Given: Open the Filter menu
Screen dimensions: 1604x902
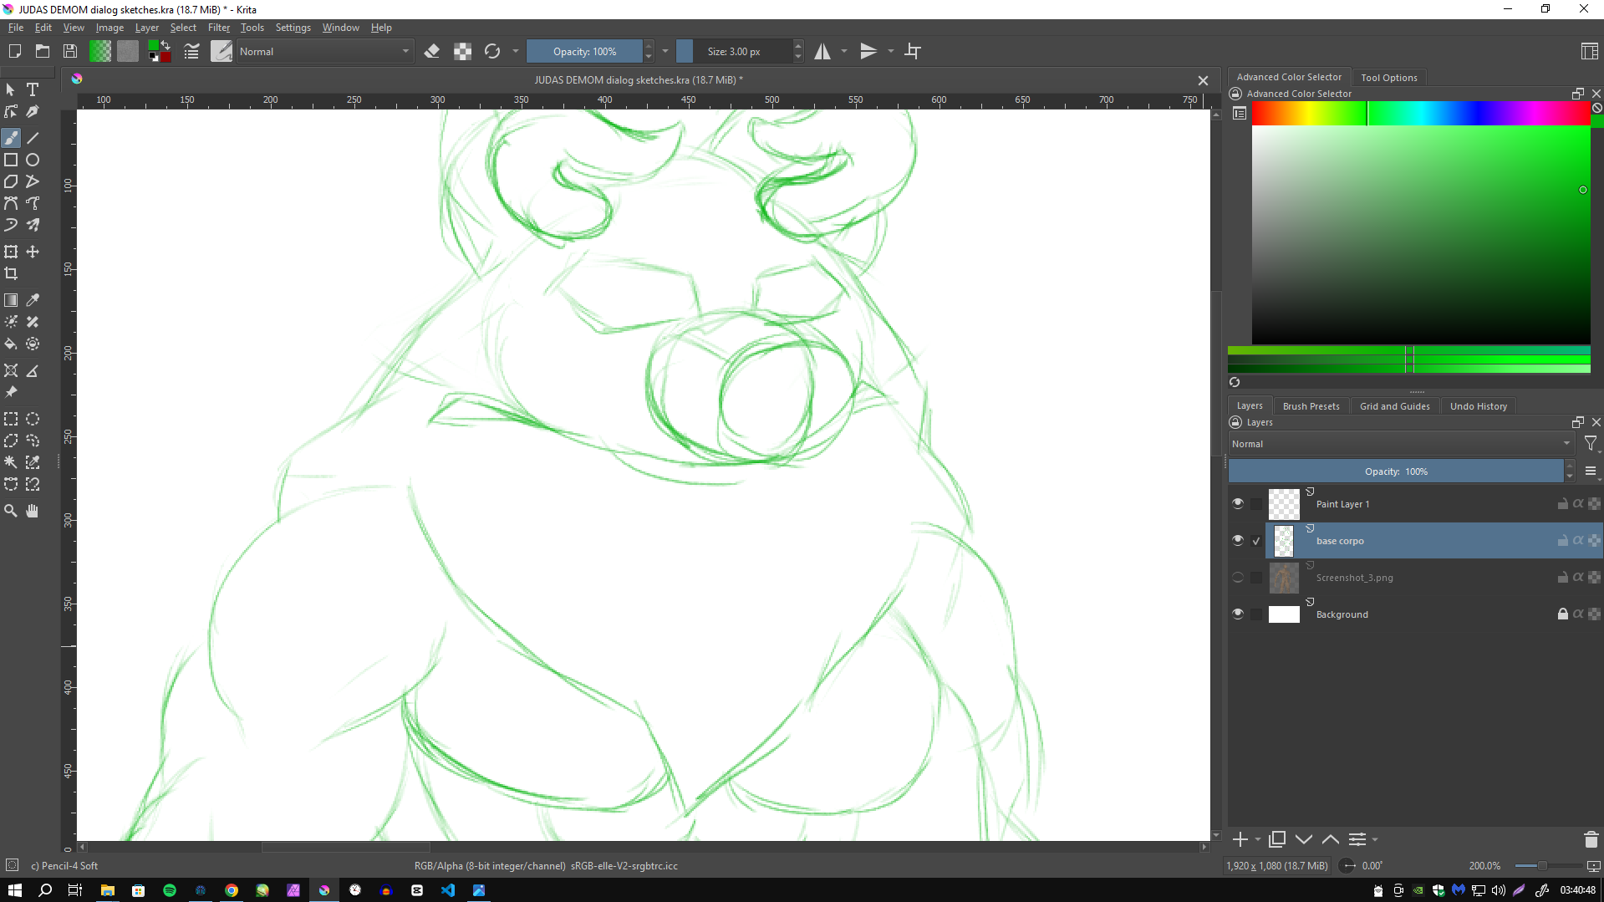Looking at the screenshot, I should (x=219, y=28).
